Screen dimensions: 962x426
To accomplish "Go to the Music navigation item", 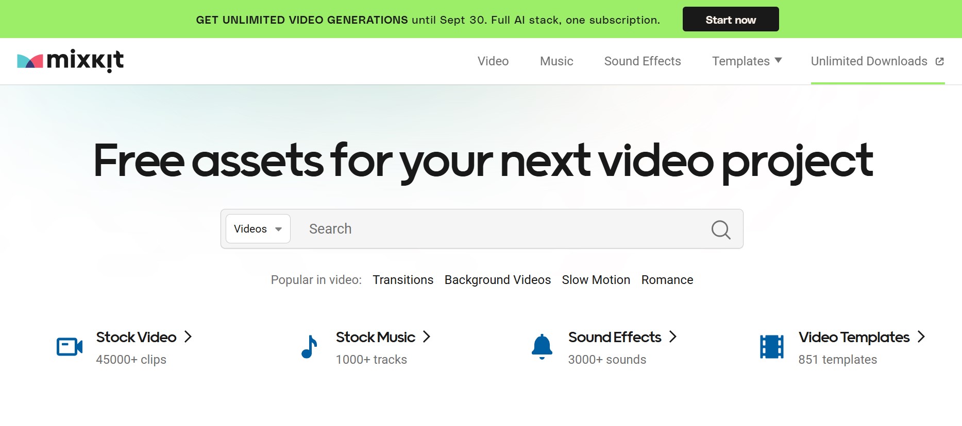I will tap(556, 61).
